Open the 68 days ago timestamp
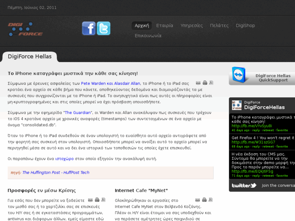295x221 pixels. [241, 146]
